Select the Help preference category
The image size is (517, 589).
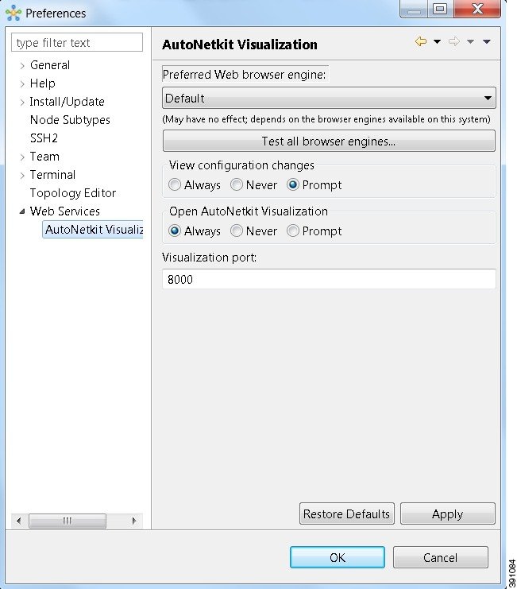pos(42,83)
